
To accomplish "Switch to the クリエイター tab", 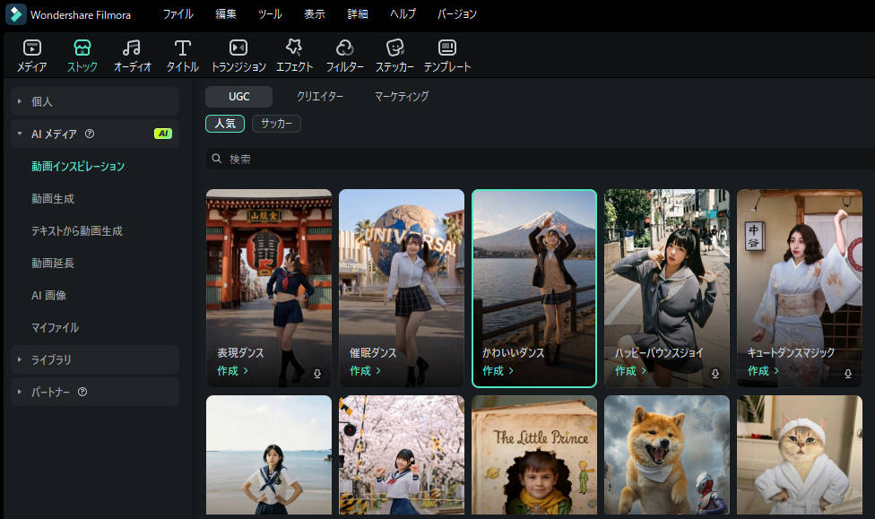I will pyautogui.click(x=320, y=97).
